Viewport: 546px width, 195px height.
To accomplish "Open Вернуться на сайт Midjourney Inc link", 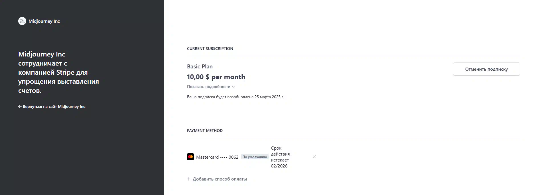I will (x=52, y=106).
